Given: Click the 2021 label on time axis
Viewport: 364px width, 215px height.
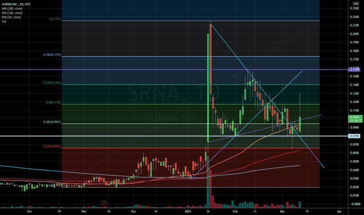Looking at the screenshot, I should pos(188,211).
